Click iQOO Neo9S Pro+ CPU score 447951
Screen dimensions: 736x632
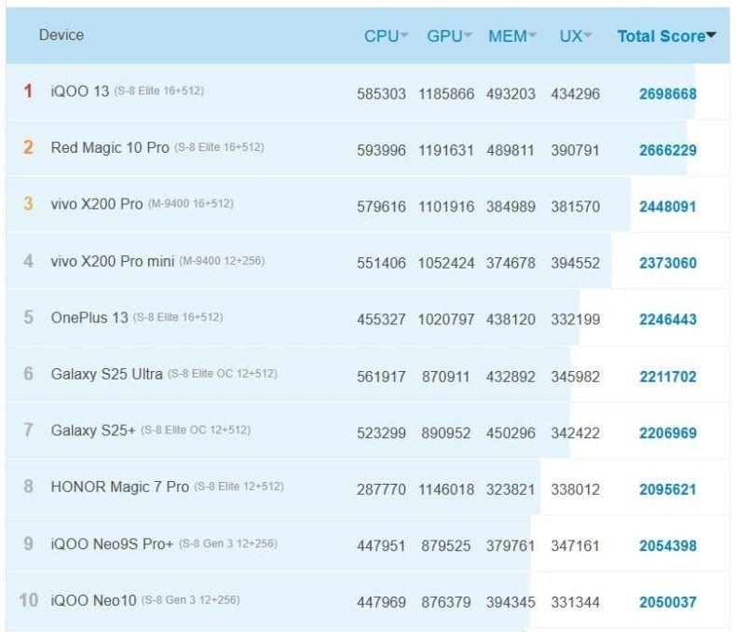[381, 545]
